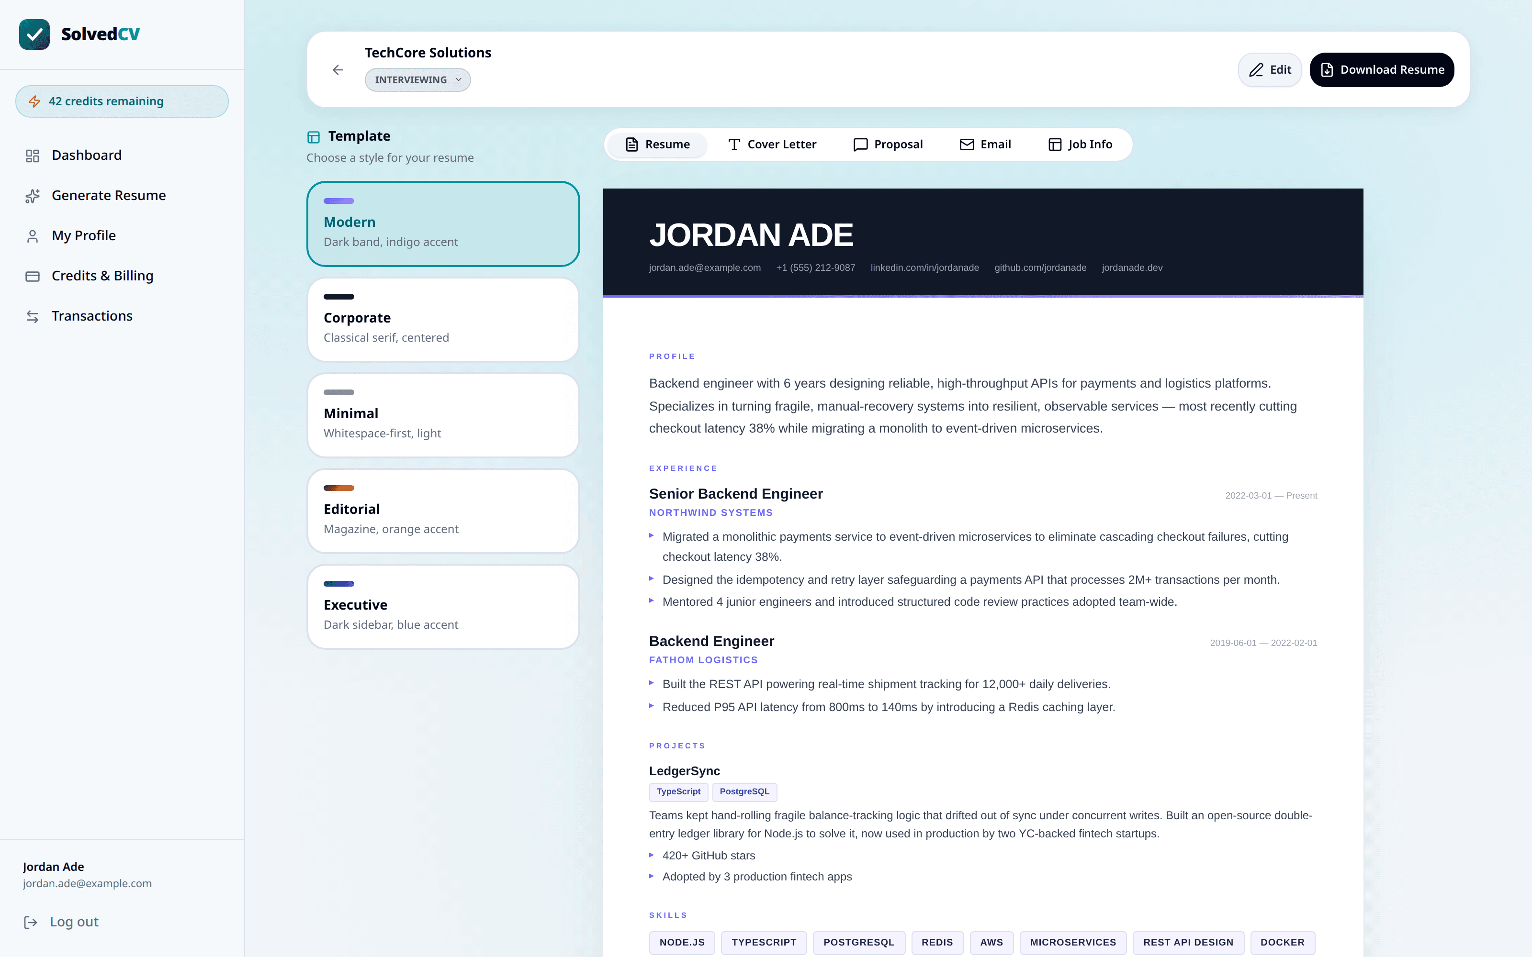Click 42 credits remaining pill
This screenshot has height=957, width=1532.
(x=122, y=101)
